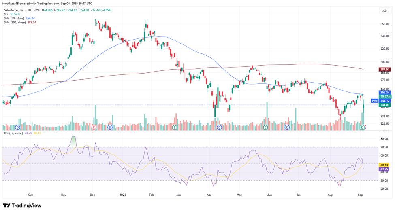The height and width of the screenshot is (214, 395).
Task: Select the Vol indicator legend
Action: click(x=6, y=14)
